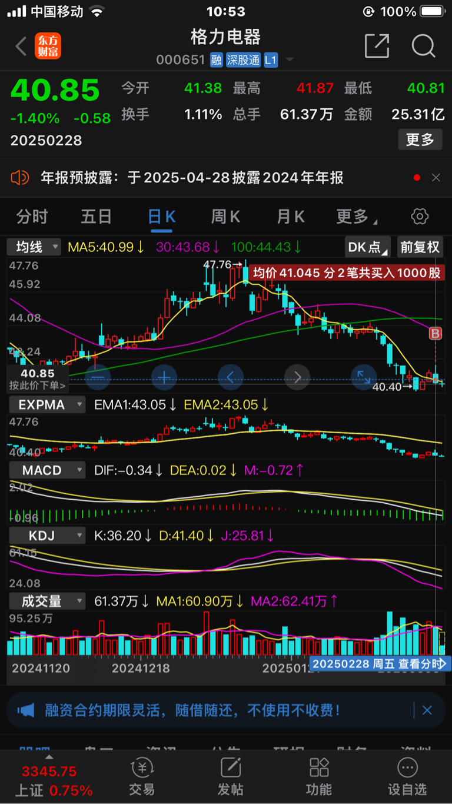
Task: Open chart settings gear icon
Action: (420, 216)
